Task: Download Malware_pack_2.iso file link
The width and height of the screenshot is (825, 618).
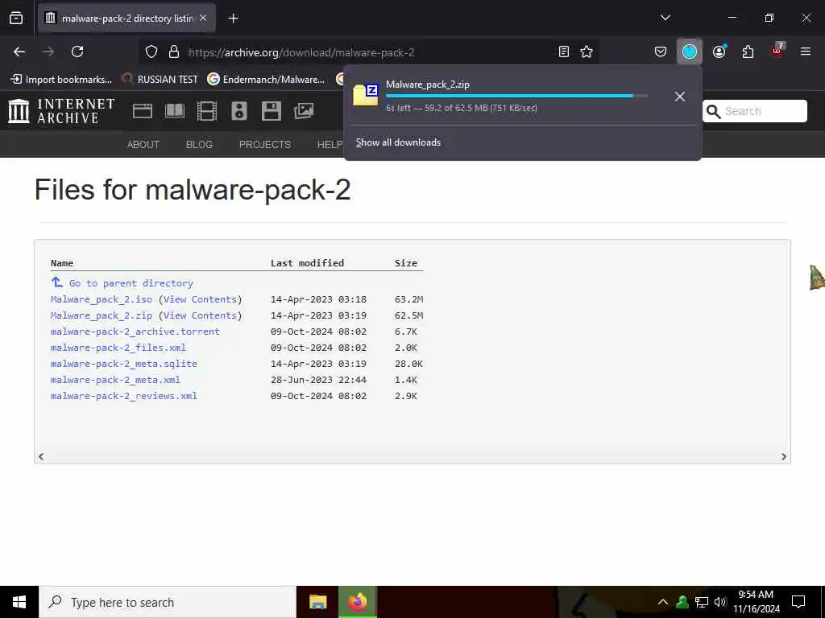Action: (x=102, y=299)
